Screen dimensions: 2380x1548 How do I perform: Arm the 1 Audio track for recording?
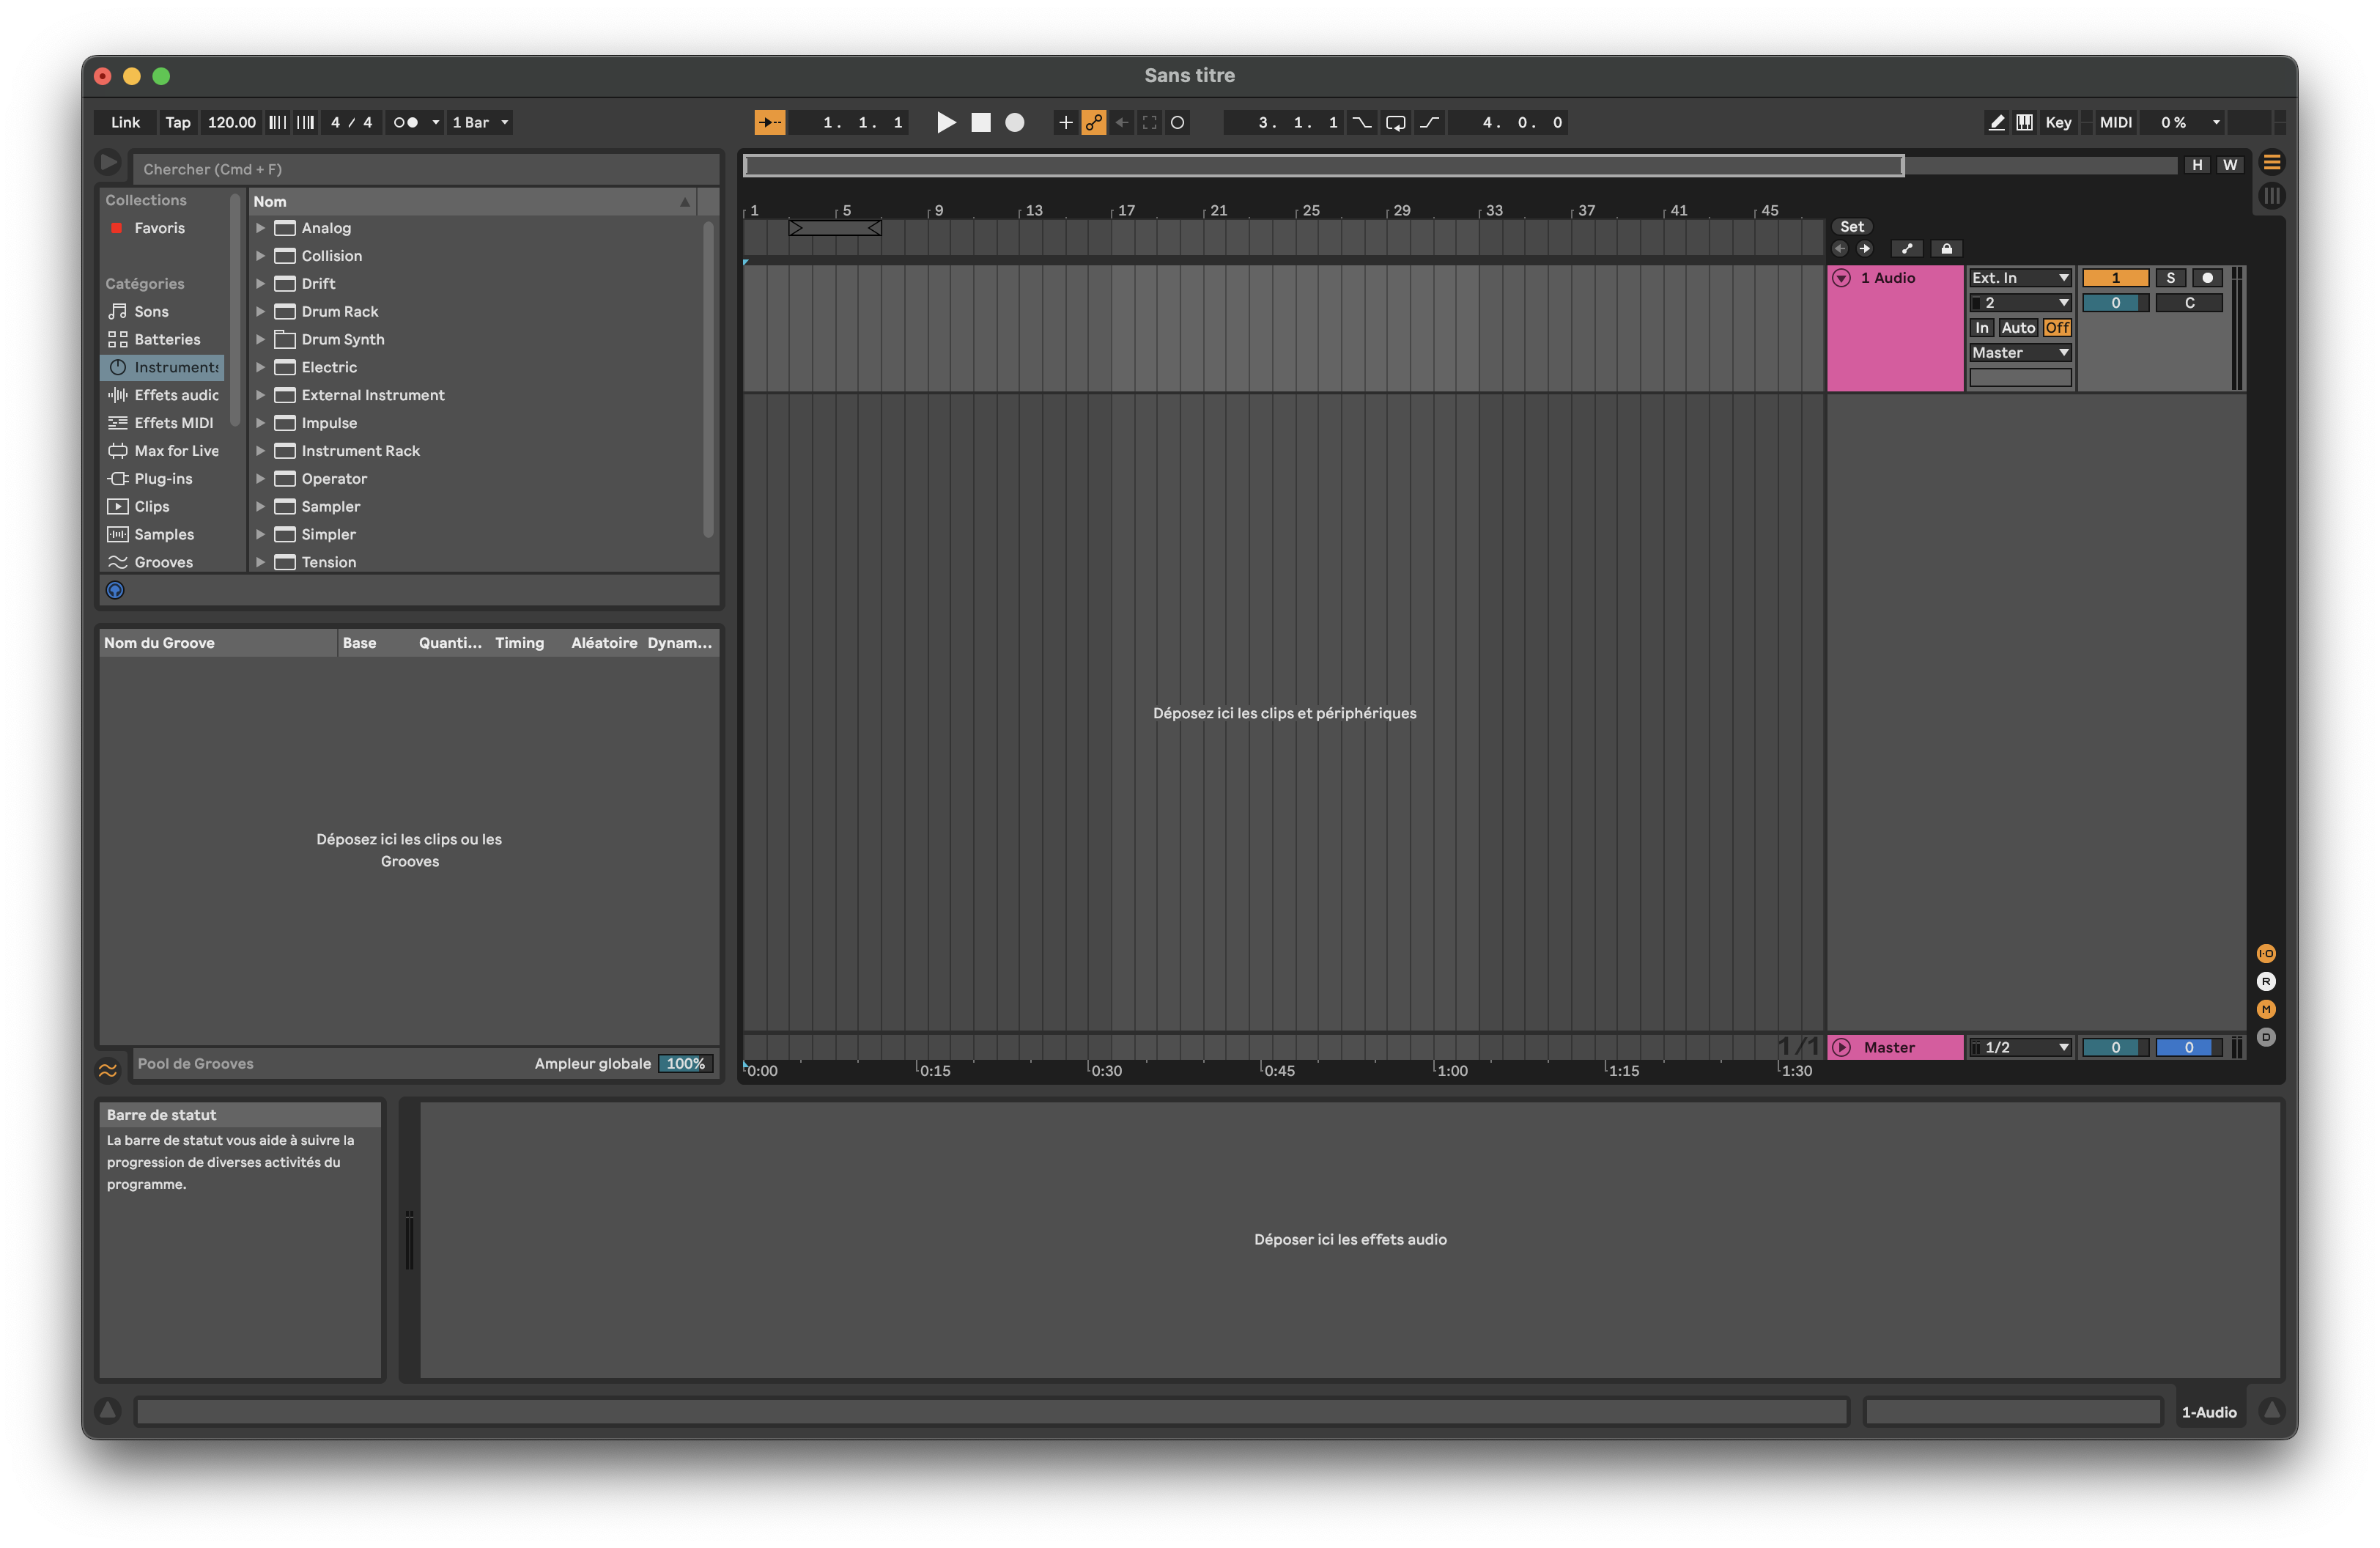(2207, 278)
